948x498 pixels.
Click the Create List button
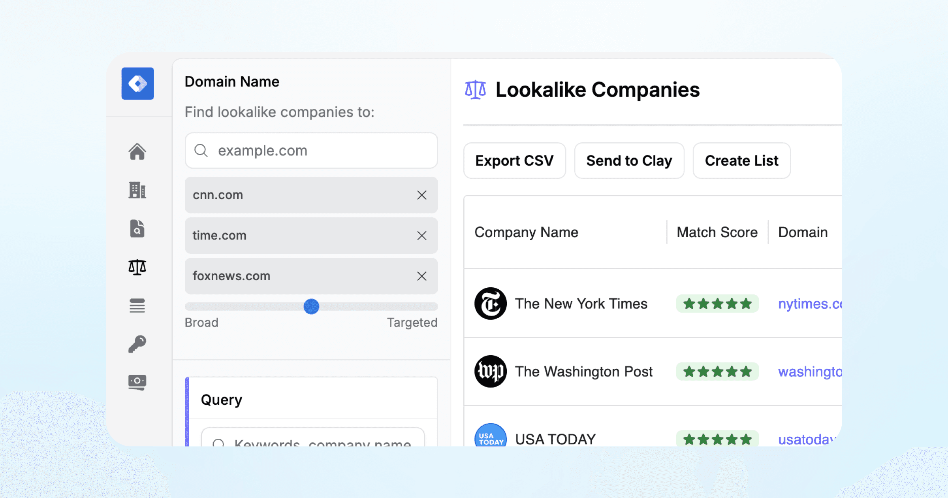(741, 161)
